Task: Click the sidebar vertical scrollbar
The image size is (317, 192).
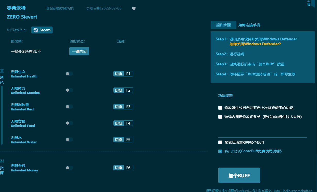Action: click(x=2, y=115)
